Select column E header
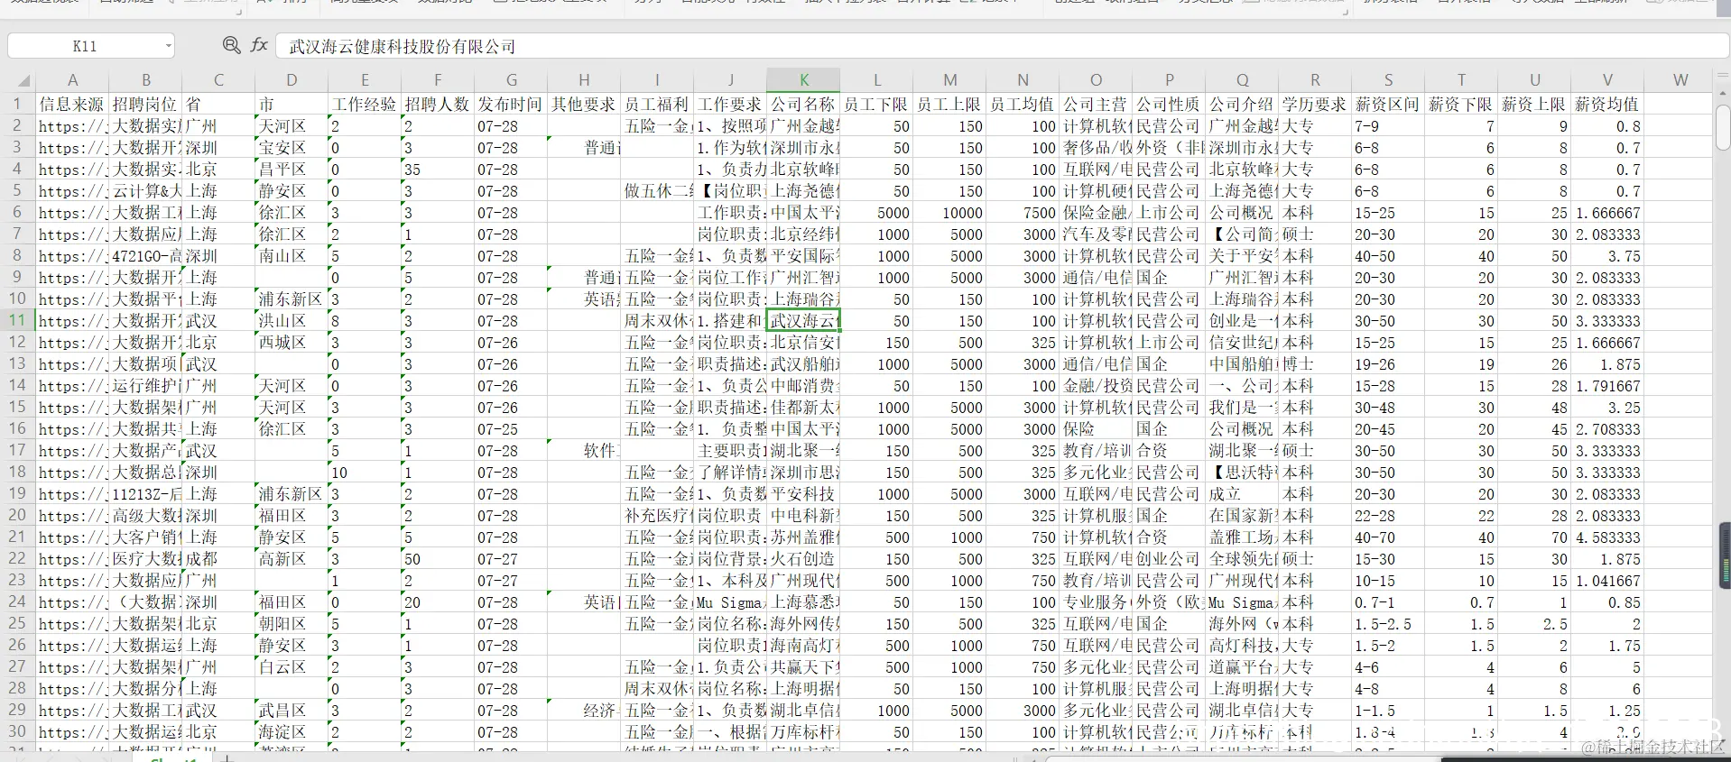 click(x=365, y=80)
